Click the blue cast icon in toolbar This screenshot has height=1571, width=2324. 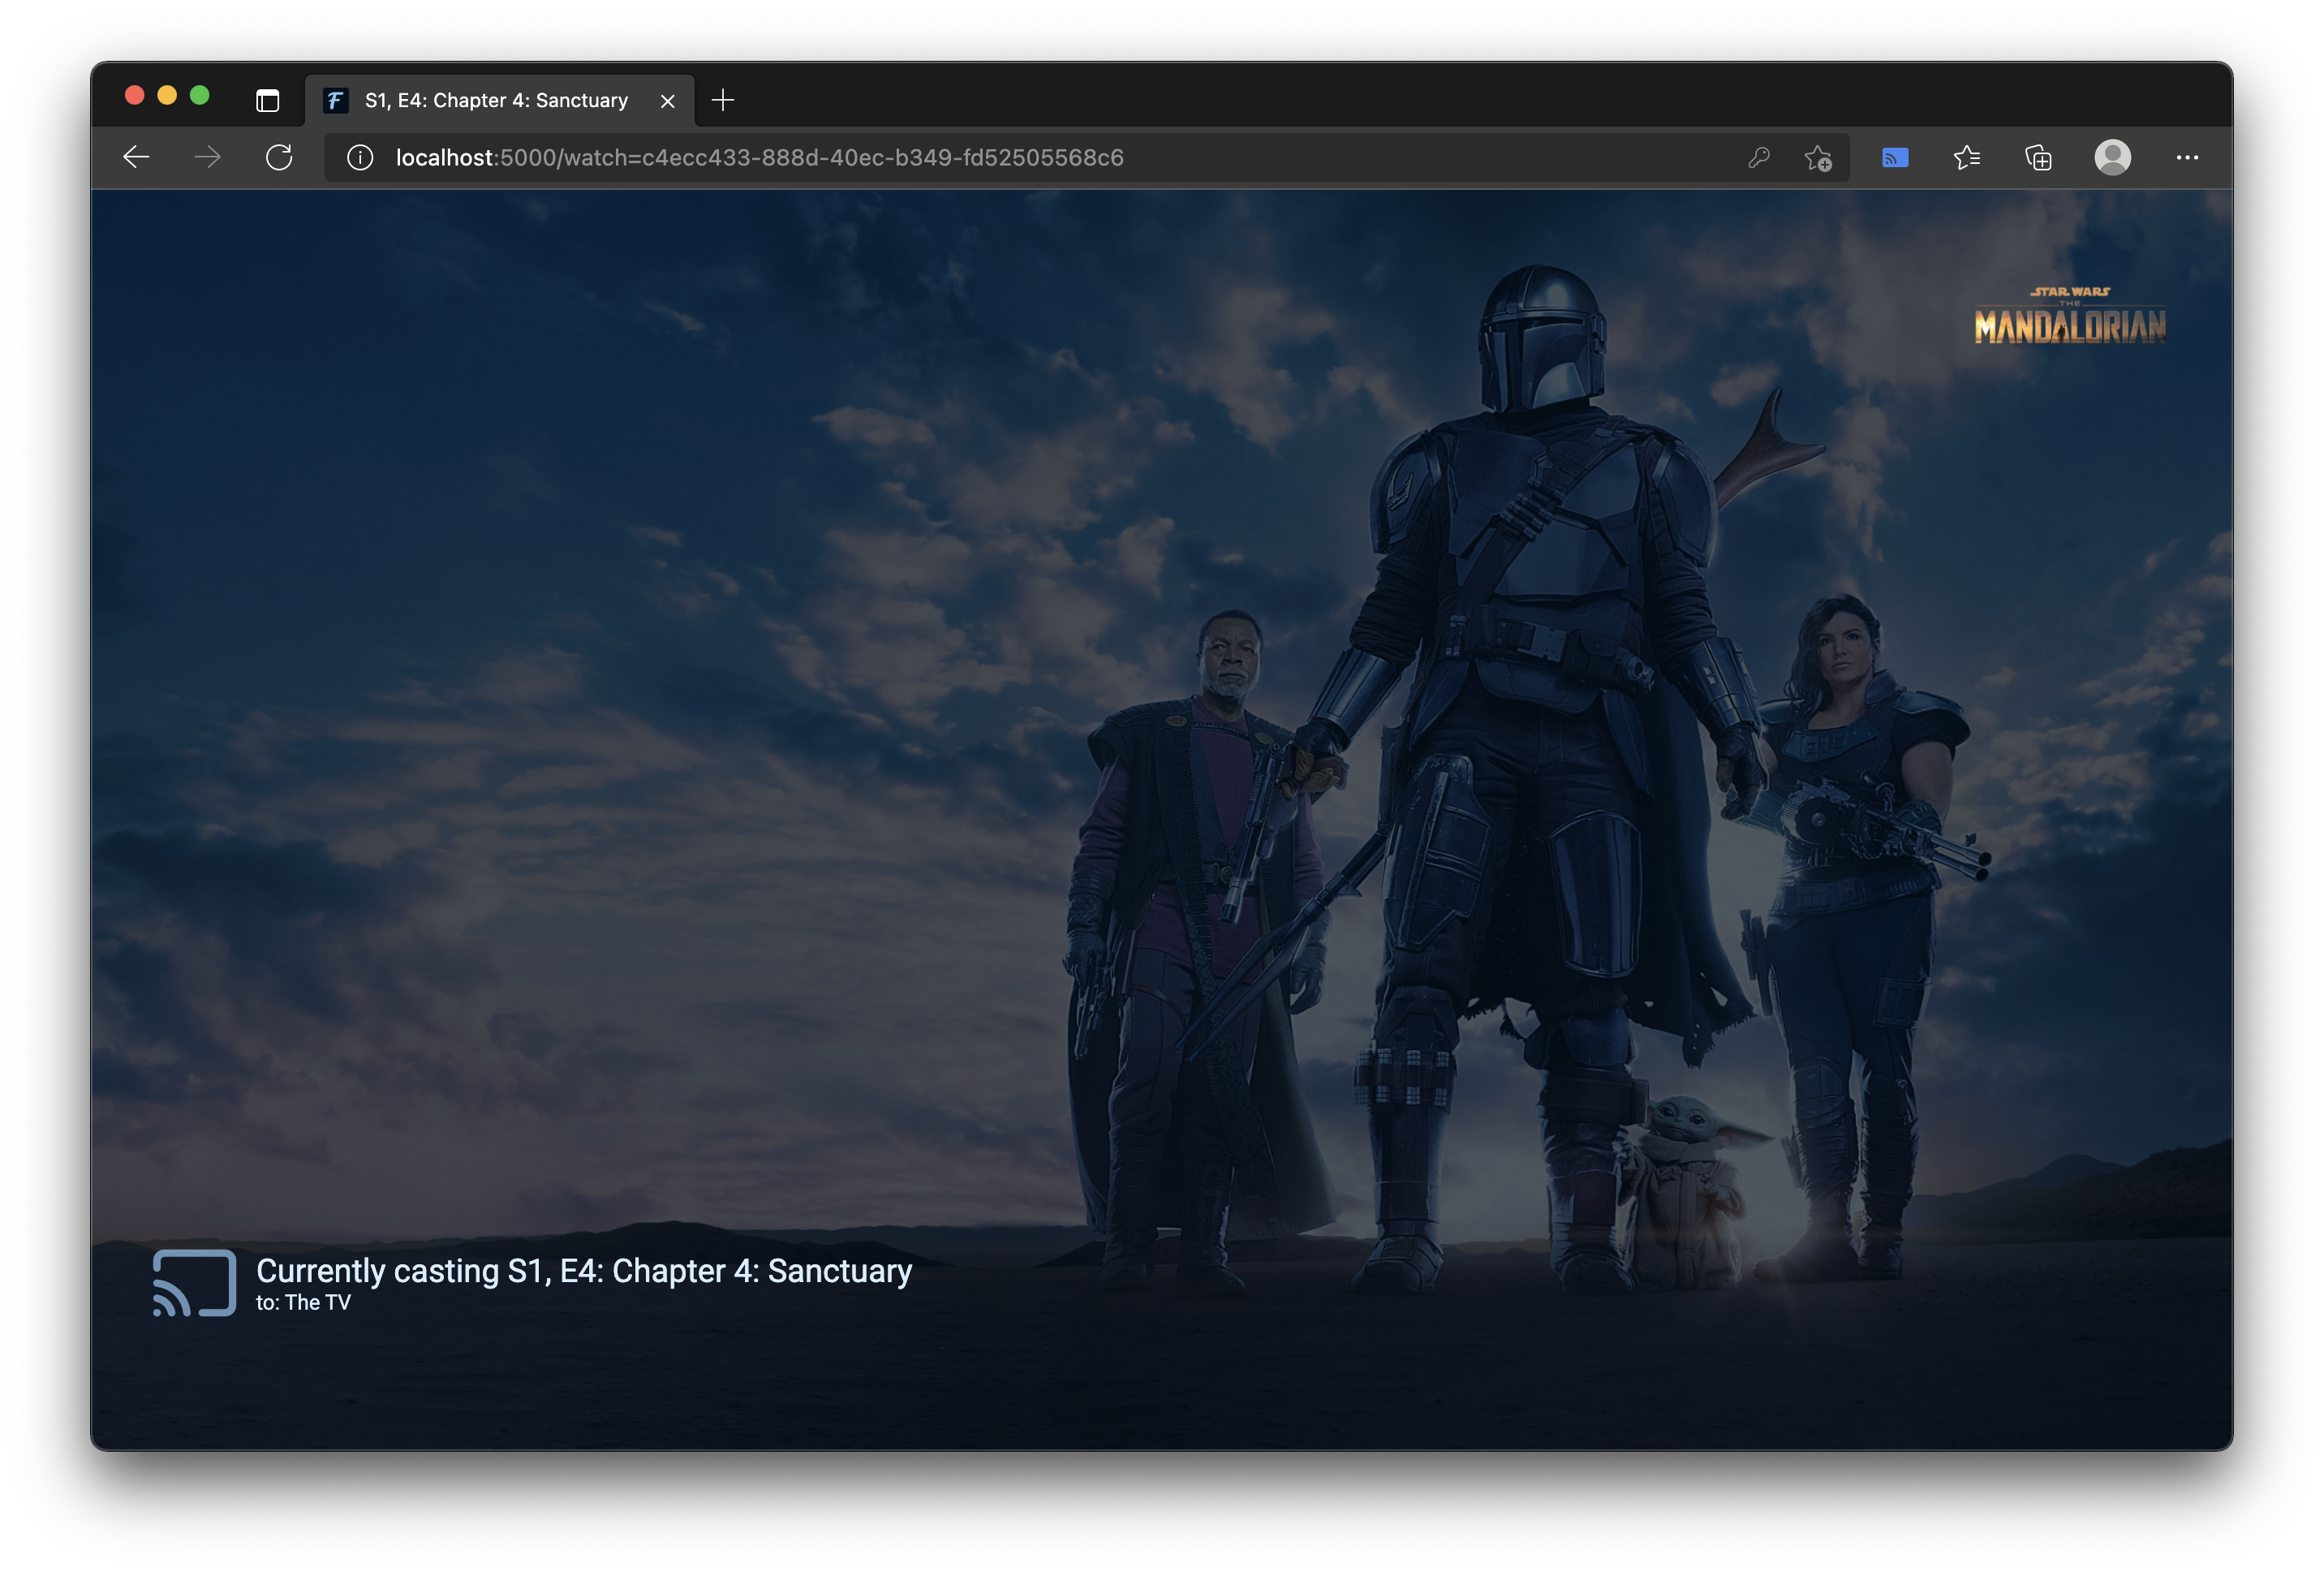point(1895,157)
